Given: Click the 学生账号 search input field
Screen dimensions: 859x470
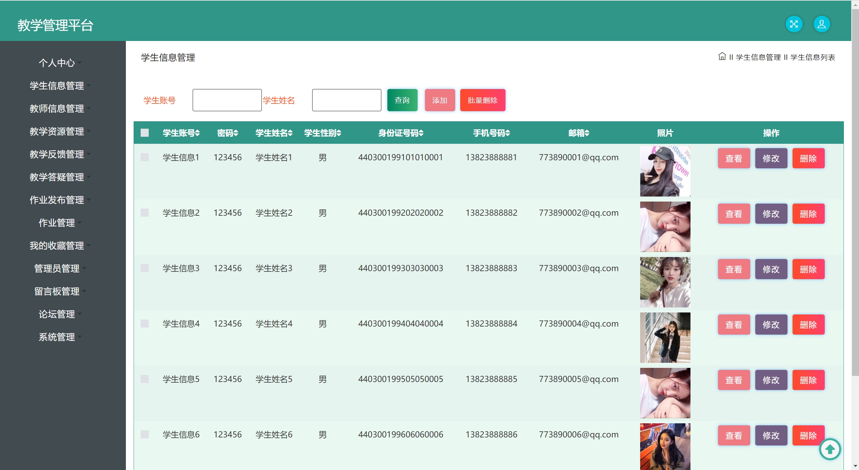Looking at the screenshot, I should click(x=227, y=100).
